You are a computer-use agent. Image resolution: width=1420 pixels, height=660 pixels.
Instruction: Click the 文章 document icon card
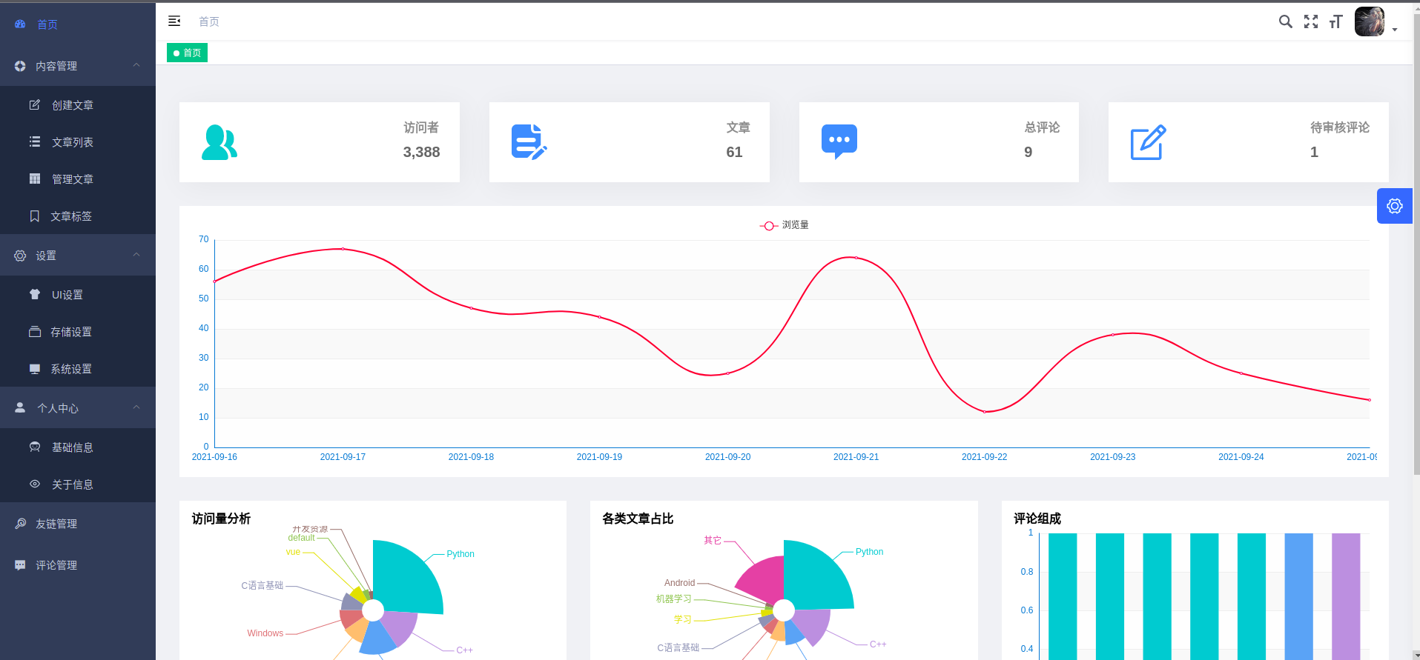pyautogui.click(x=529, y=142)
